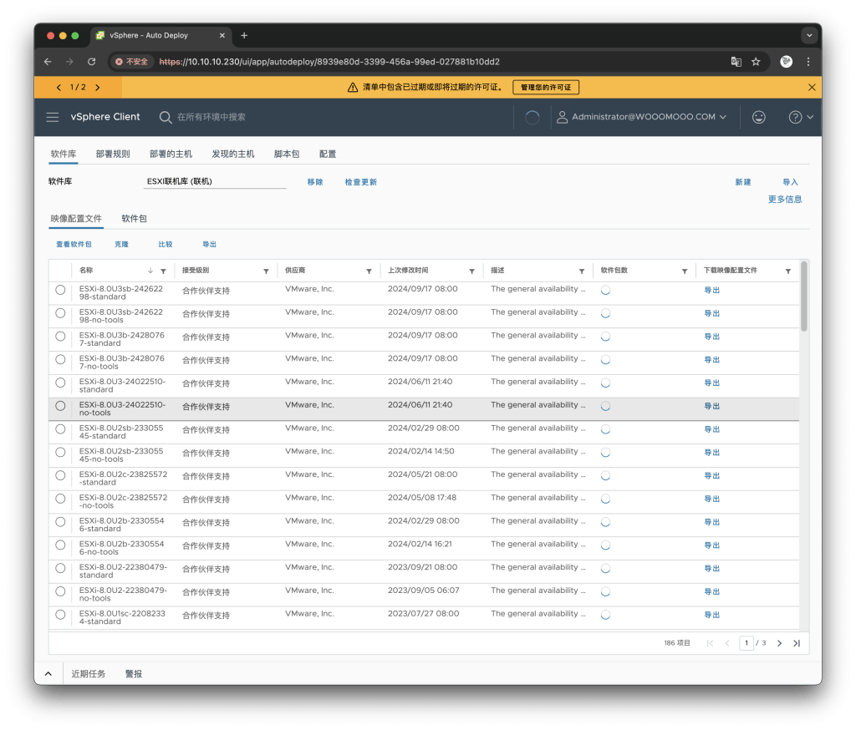Switch to the 软件库 tab
Screen dimensions: 856x730
64,154
